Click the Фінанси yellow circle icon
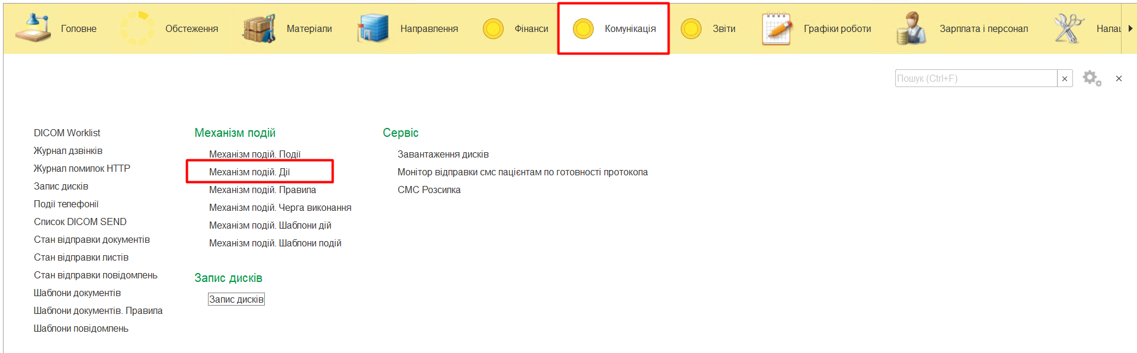This screenshot has height=353, width=1137. 493,28
